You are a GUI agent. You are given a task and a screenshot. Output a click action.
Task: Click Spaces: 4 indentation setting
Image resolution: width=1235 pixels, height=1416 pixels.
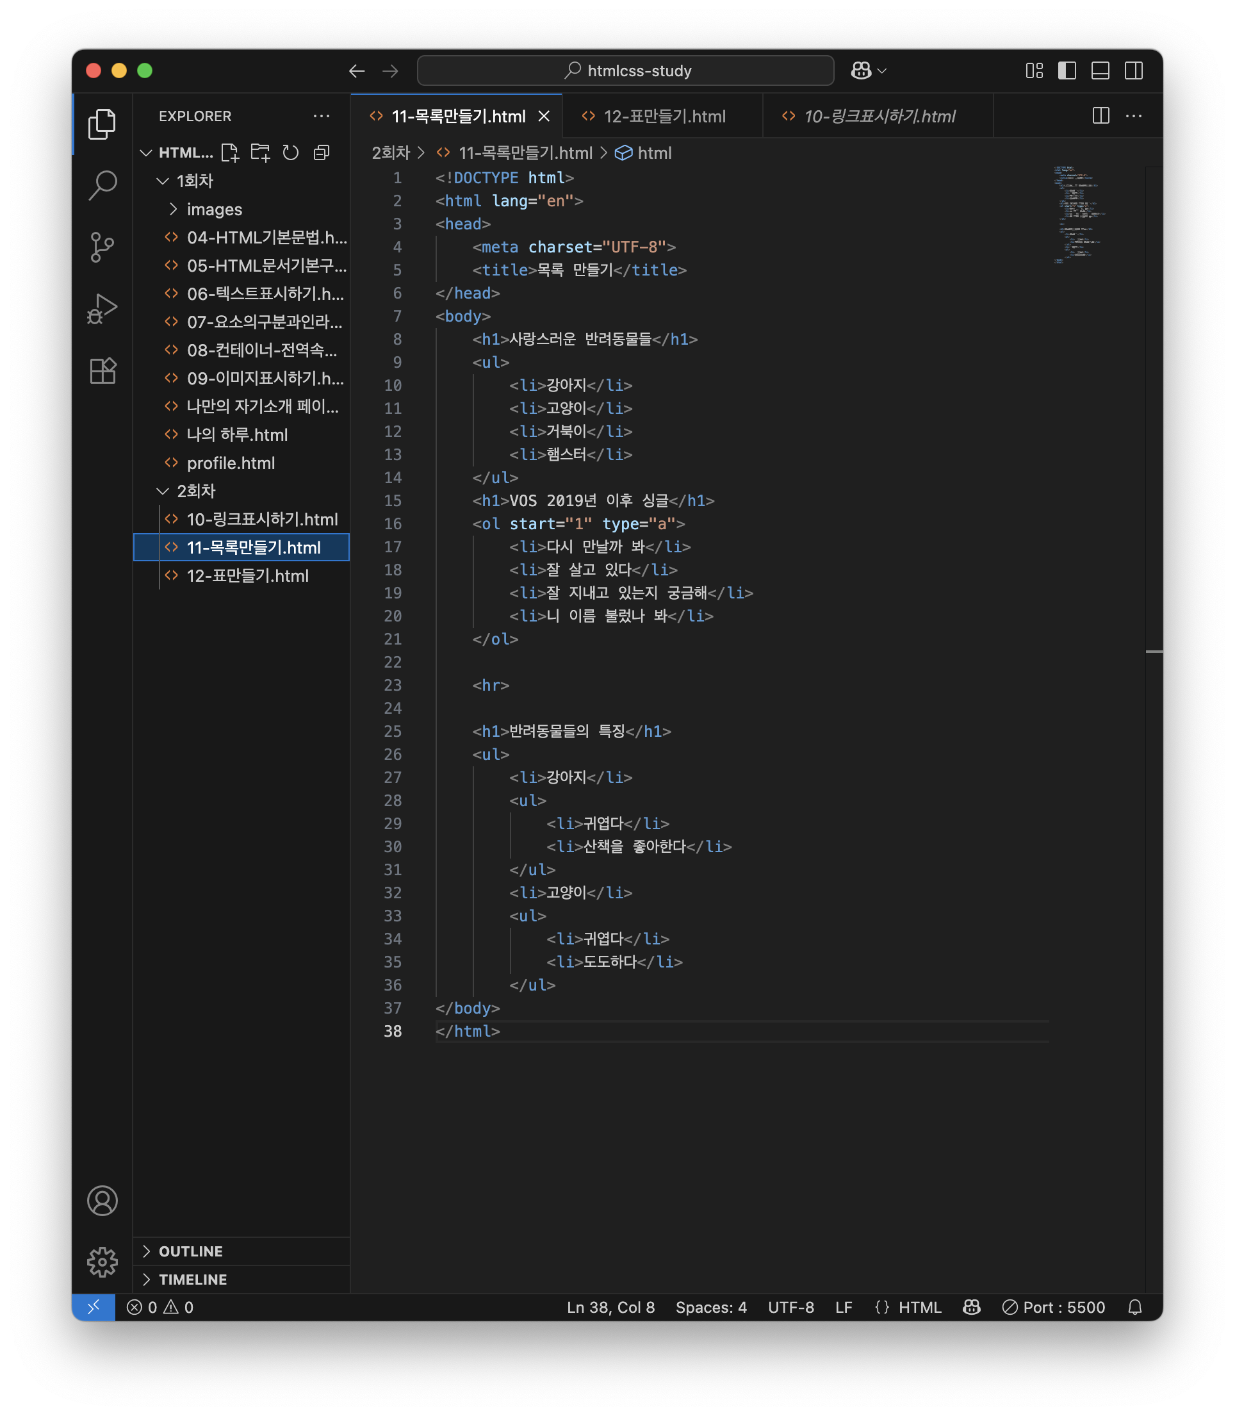click(710, 1307)
